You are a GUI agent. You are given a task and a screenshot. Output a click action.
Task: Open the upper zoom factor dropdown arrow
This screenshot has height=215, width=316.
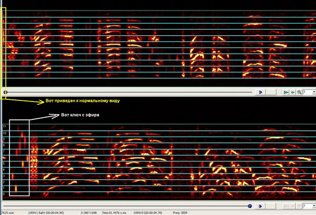(x=314, y=92)
